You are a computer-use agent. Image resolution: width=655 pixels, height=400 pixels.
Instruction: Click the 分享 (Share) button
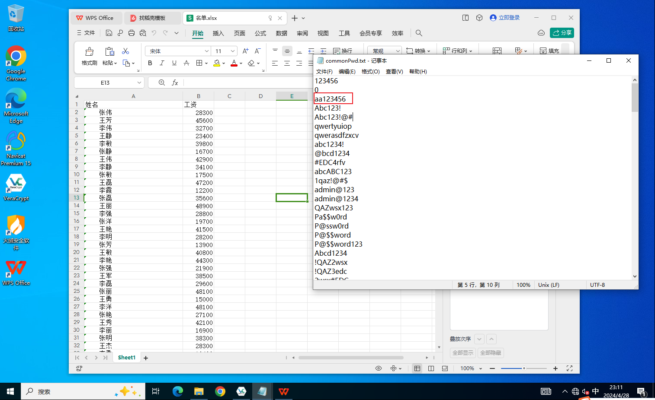pos(562,33)
